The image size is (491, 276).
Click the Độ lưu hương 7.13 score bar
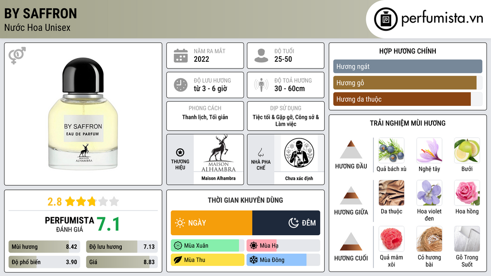(122, 247)
